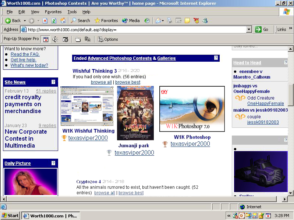
Task: Click the horizontal scrollbar right arrow
Action: point(285,199)
